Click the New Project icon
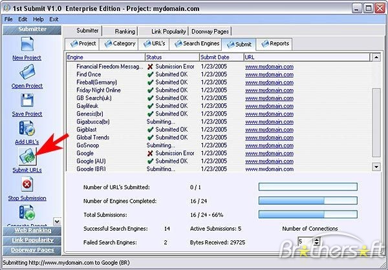 tap(27, 44)
